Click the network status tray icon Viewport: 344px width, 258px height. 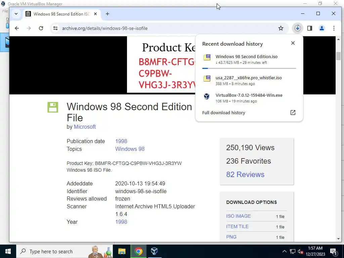[x=293, y=251]
